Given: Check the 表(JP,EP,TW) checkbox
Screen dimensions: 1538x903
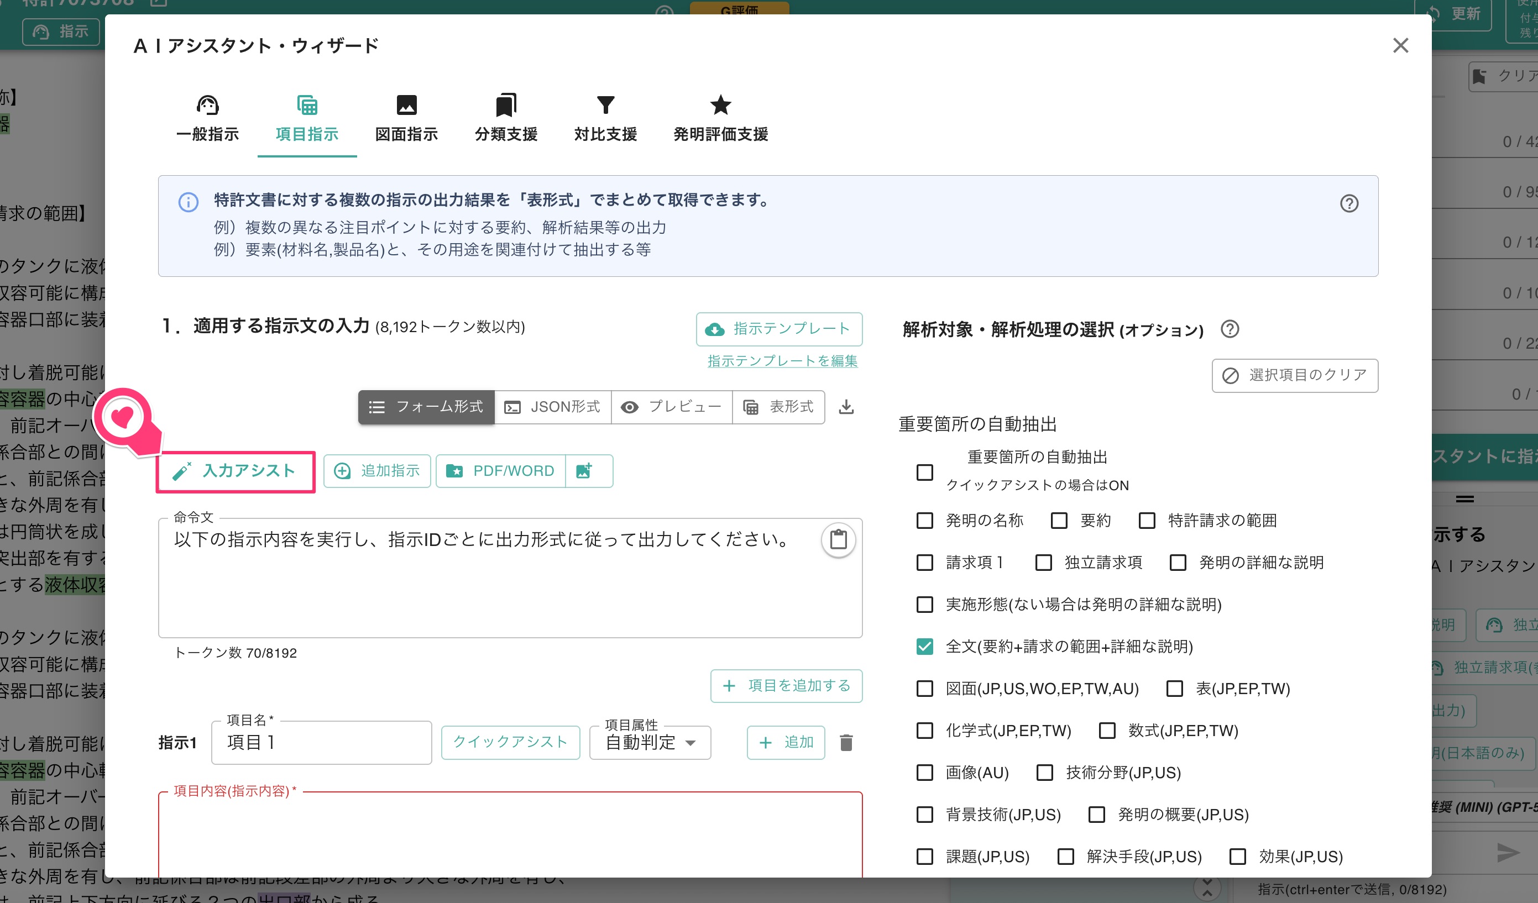Looking at the screenshot, I should (x=1175, y=689).
